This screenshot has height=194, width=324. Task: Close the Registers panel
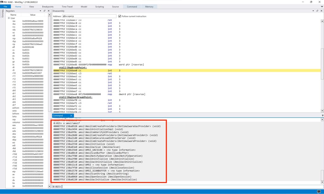[48, 11]
